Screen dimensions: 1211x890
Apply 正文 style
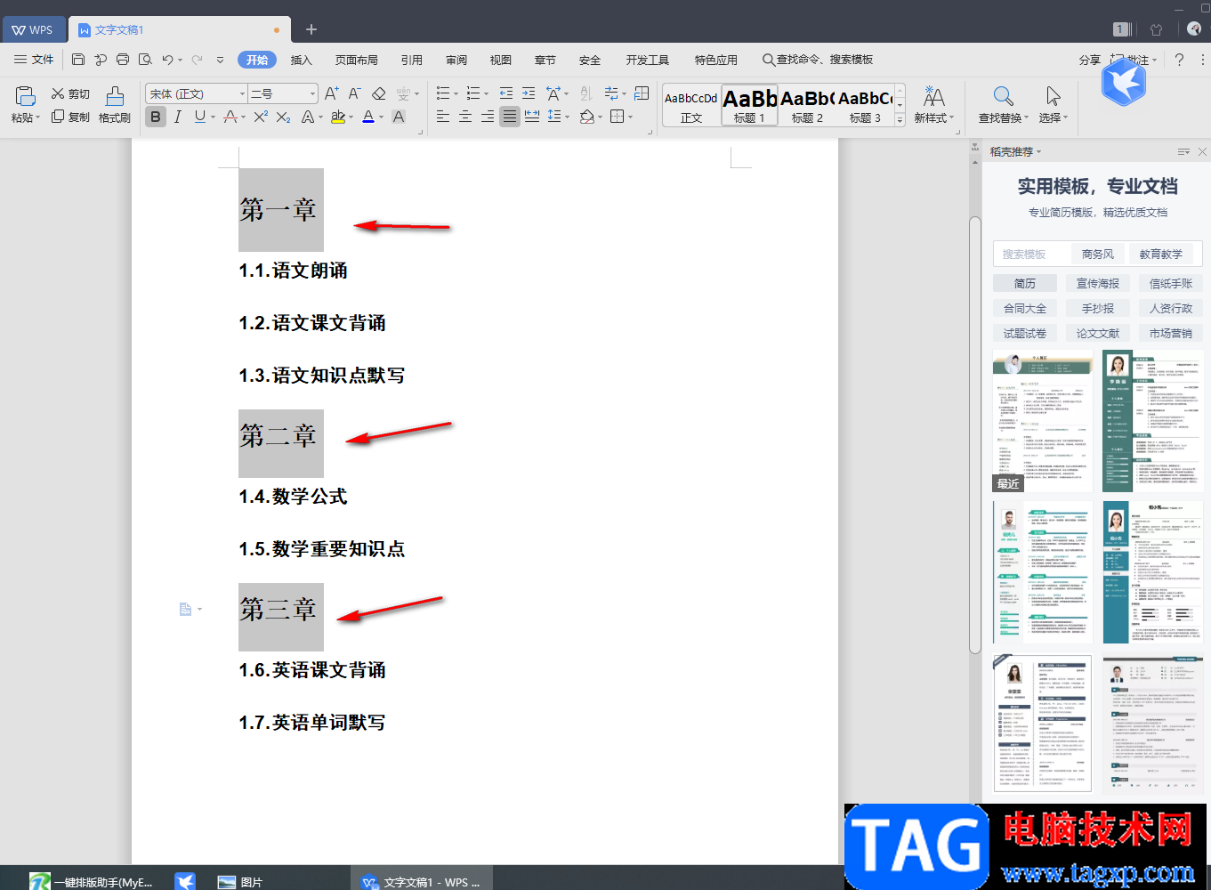[691, 105]
